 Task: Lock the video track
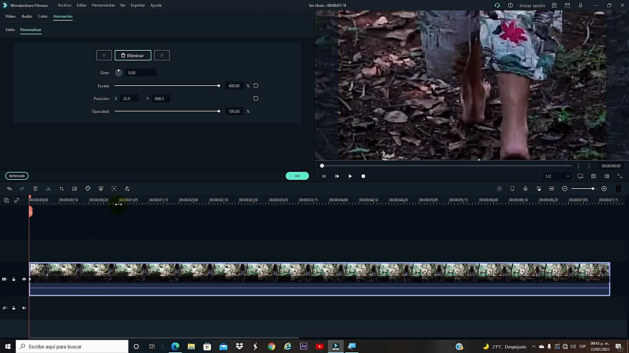[x=13, y=279]
